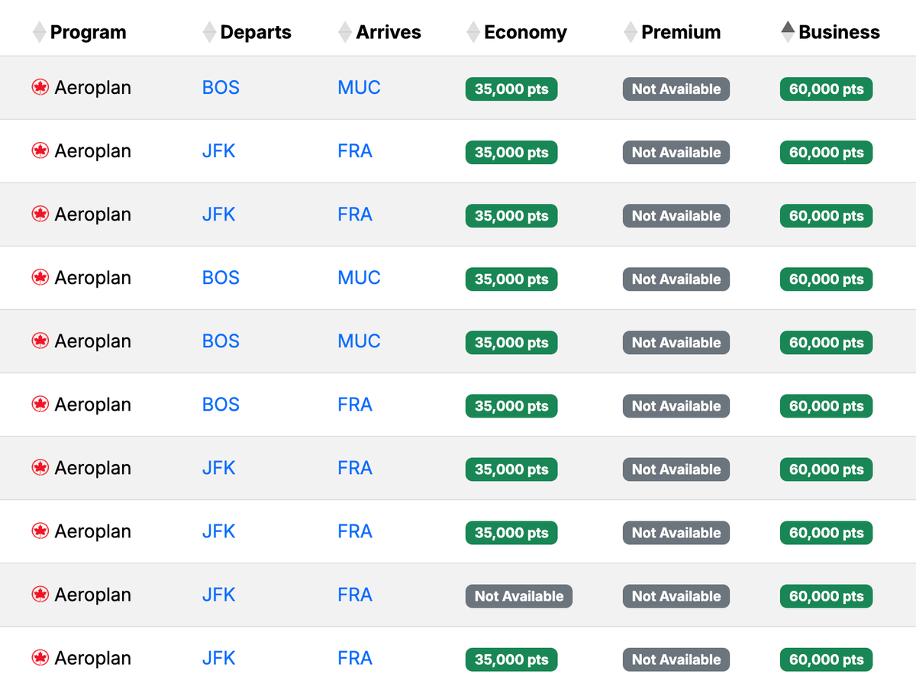Click the BOS link in the BOS–FRA row
Image resolution: width=916 pixels, height=687 pixels.
click(x=221, y=405)
